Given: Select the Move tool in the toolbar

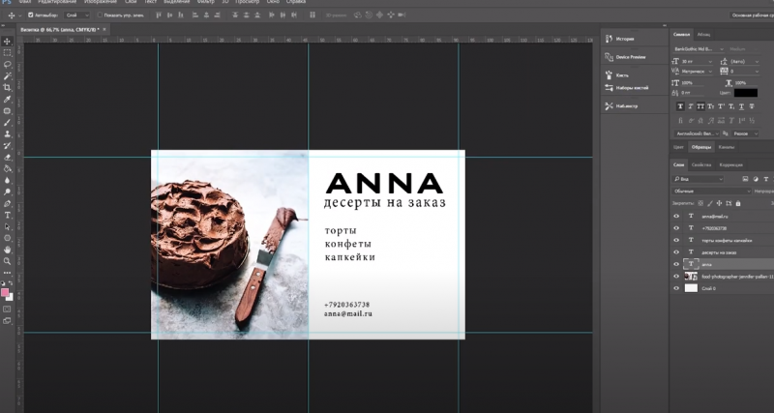Looking at the screenshot, I should (8, 41).
